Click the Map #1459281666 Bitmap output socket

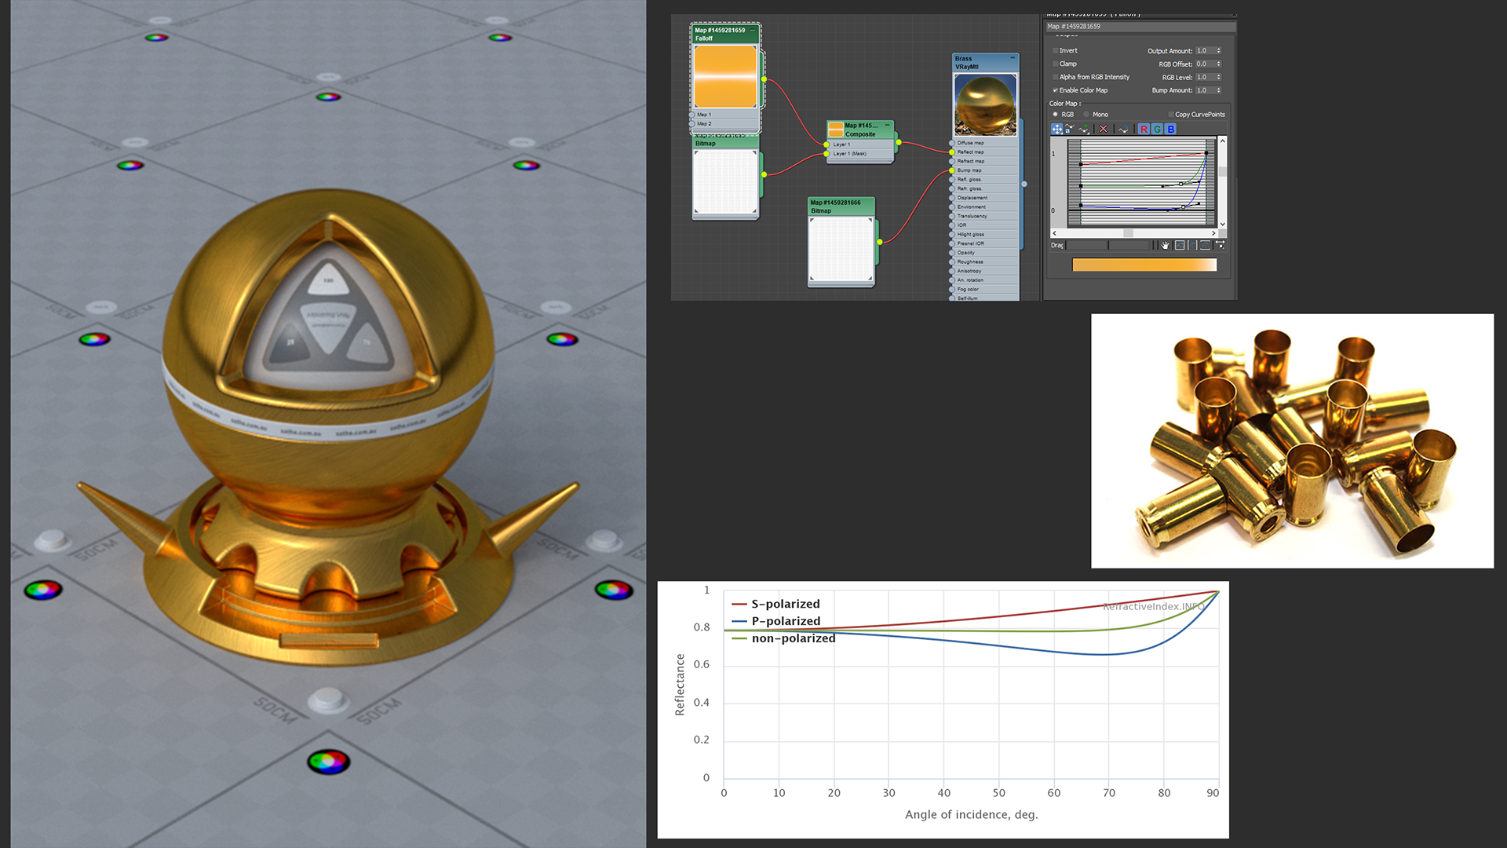tap(880, 242)
